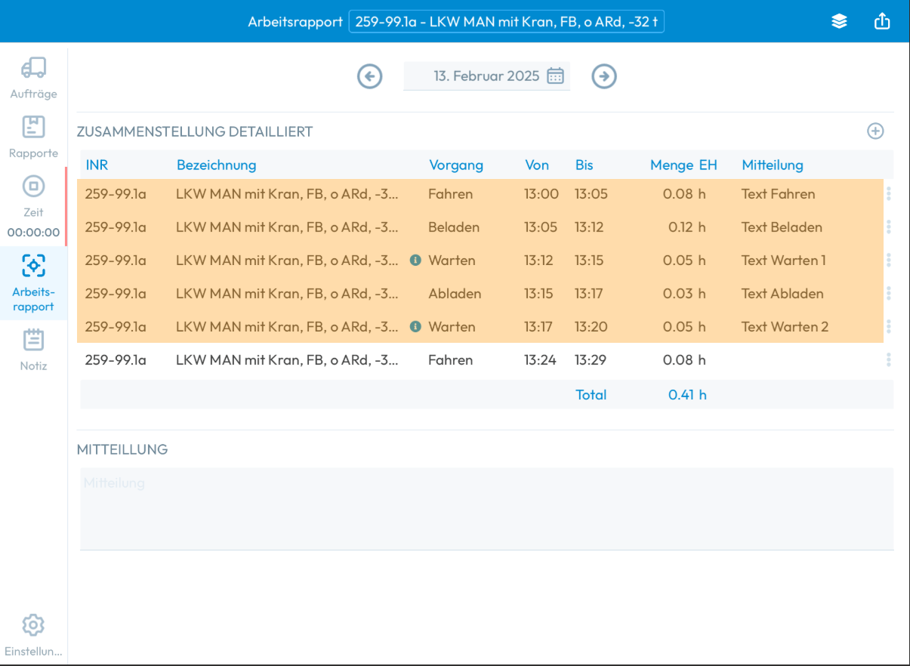The height and width of the screenshot is (666, 910).
Task: Go to previous day with left arrow
Action: [369, 76]
